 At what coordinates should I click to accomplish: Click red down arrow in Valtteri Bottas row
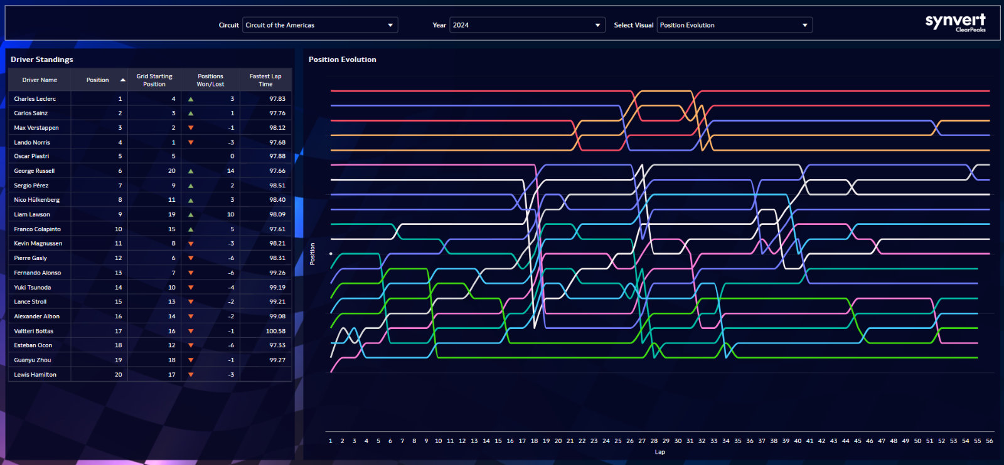[191, 331]
